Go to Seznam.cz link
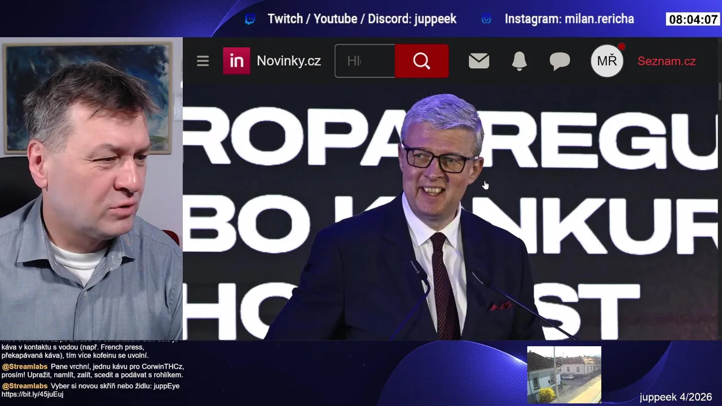This screenshot has width=722, height=406. tap(666, 61)
